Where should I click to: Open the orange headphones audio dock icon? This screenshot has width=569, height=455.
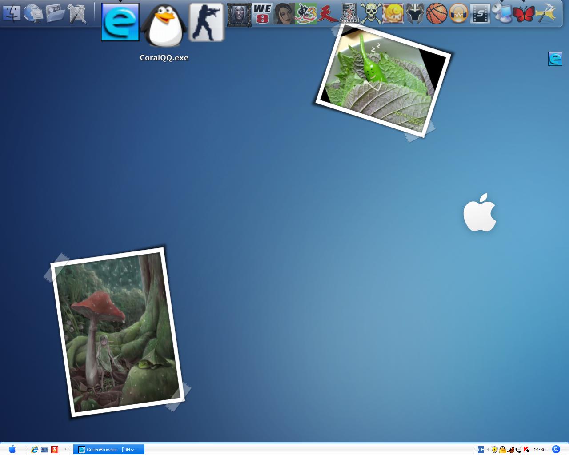(458, 14)
